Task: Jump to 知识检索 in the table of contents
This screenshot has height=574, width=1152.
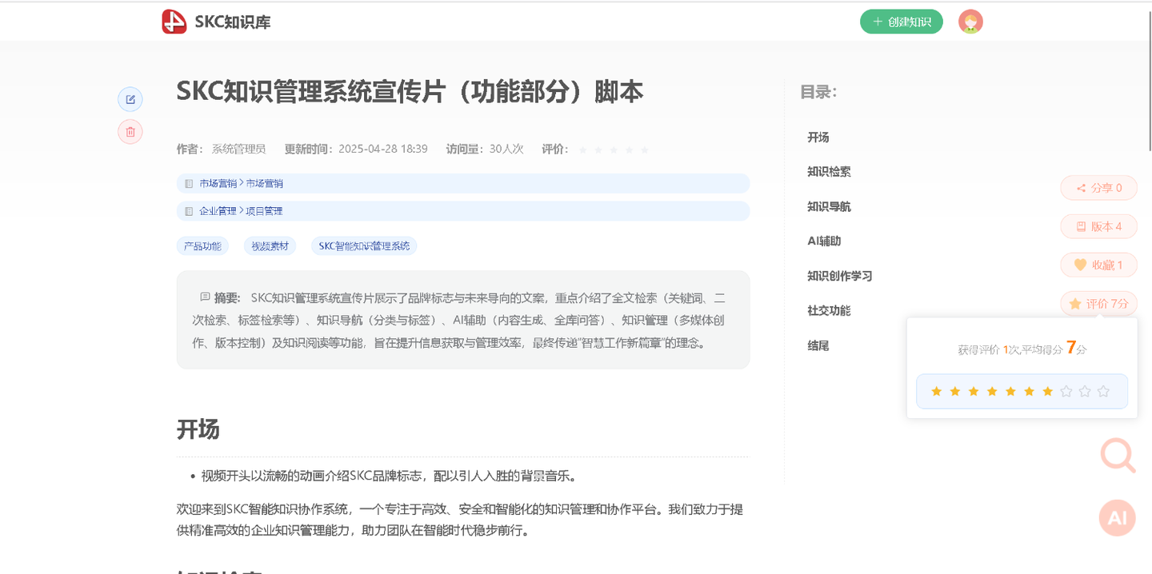Action: pos(829,172)
